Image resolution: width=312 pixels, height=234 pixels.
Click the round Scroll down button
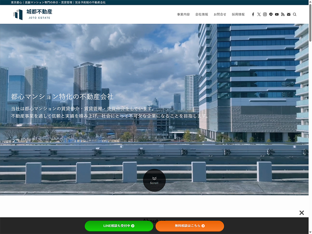coord(154,180)
